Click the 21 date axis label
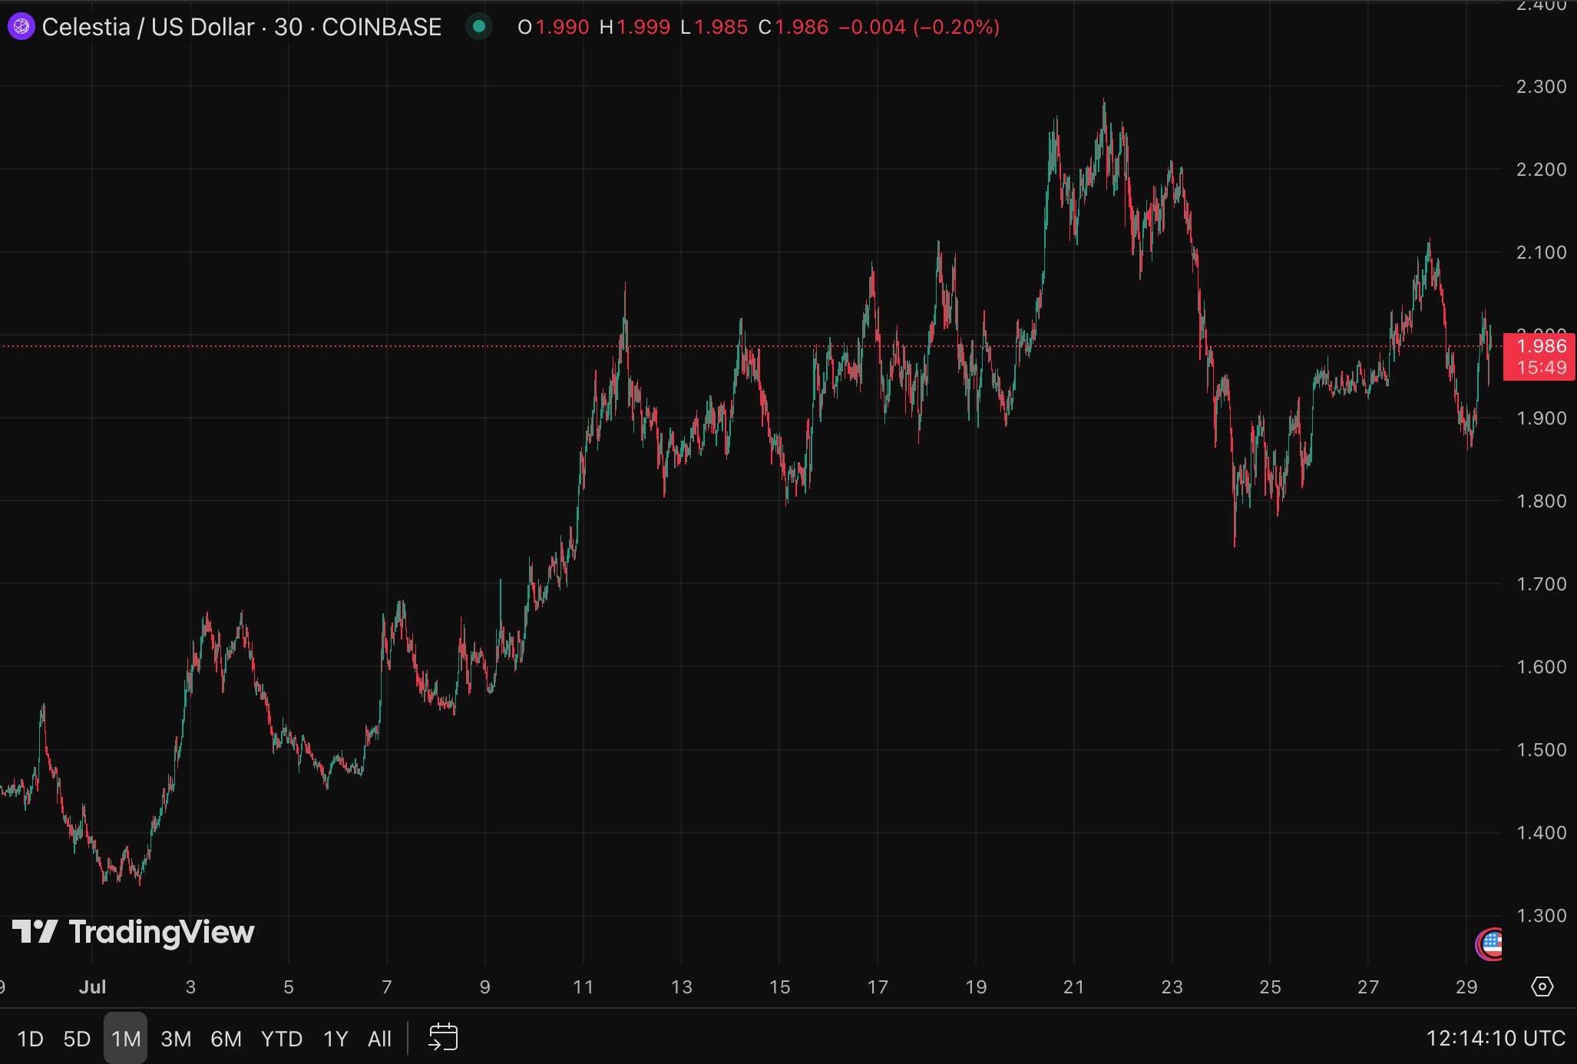The image size is (1577, 1064). coord(1073,986)
